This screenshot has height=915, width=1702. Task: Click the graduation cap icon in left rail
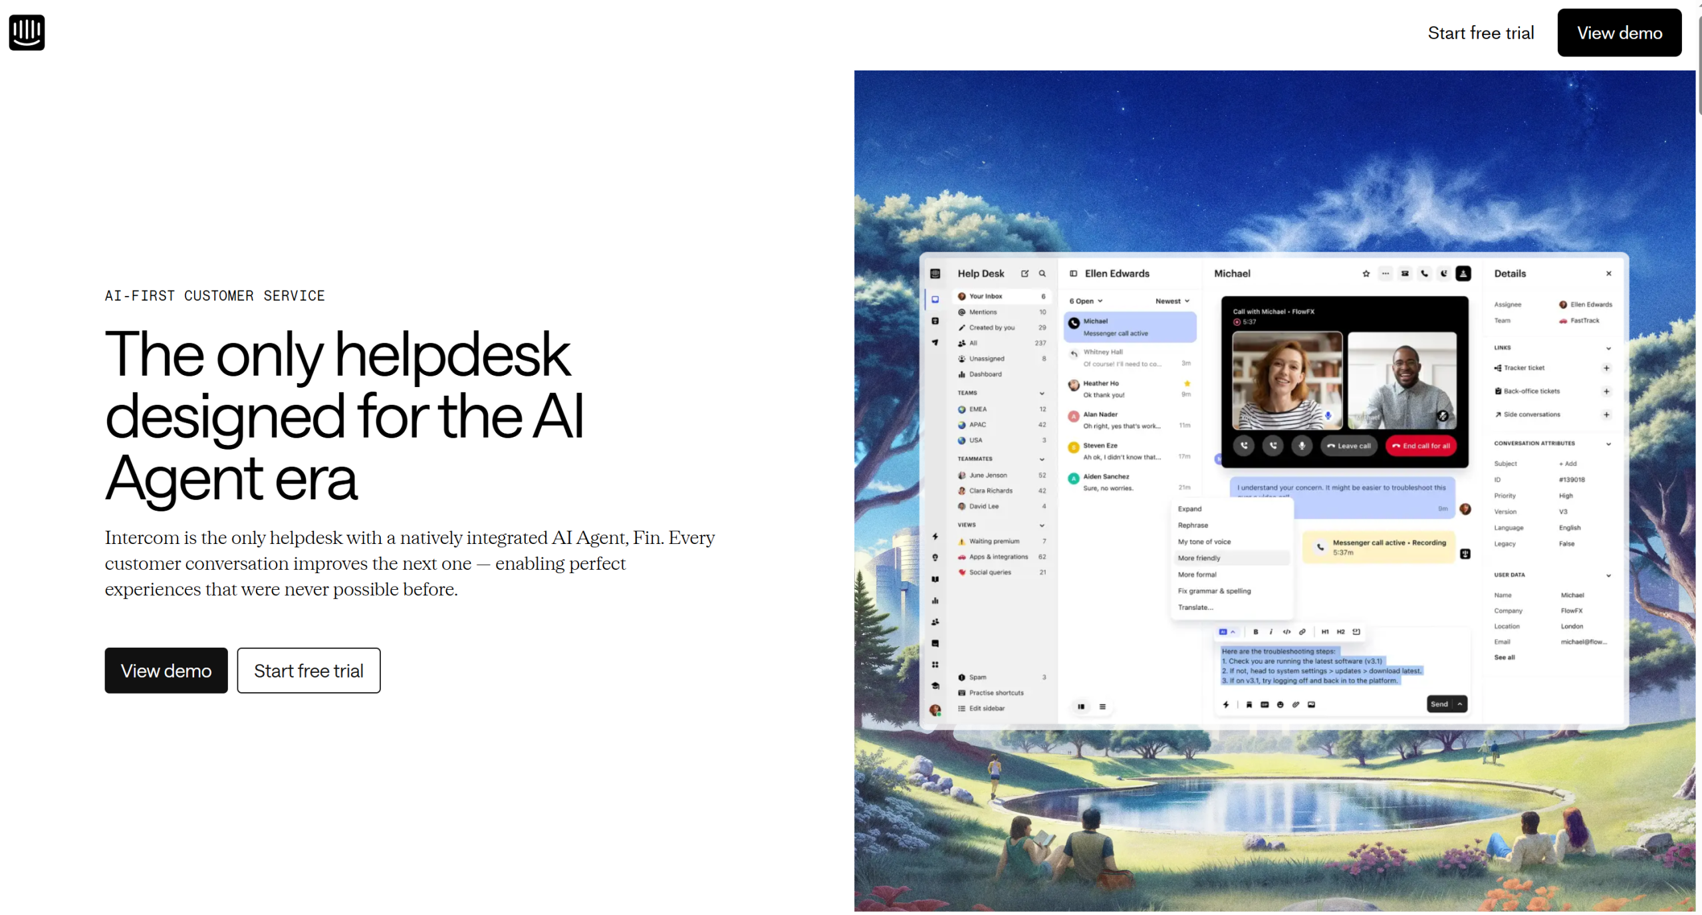point(935,686)
